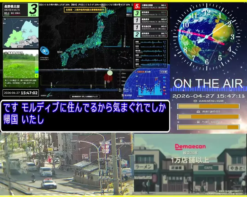Screen dimensions: 247x197
Task: Click the street live camera feed
Action: pyautogui.click(x=67, y=164)
